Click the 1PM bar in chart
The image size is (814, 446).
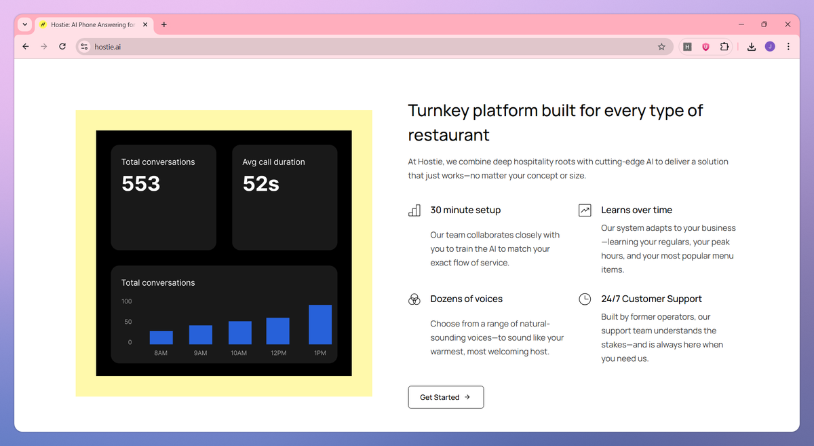320,324
